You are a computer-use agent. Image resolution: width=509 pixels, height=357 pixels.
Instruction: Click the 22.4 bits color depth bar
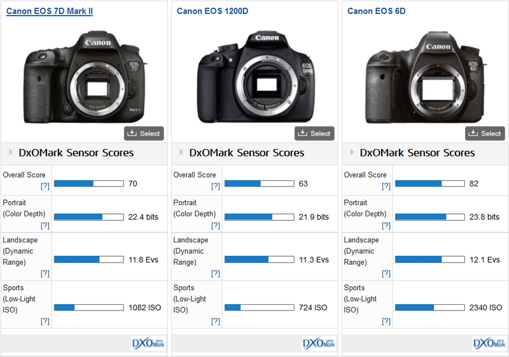tap(89, 217)
